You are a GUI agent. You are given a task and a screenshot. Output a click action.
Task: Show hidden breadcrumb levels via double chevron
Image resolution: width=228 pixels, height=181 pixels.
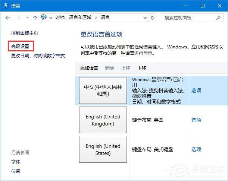(x=51, y=18)
